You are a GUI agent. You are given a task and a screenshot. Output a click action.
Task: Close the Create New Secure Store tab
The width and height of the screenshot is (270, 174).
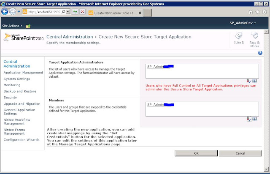click(x=140, y=13)
